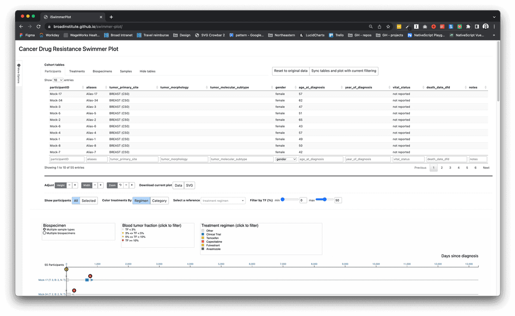Screen dimensions: 515x316
Task: Toggle Color treatments By Regimen
Action: (x=141, y=201)
